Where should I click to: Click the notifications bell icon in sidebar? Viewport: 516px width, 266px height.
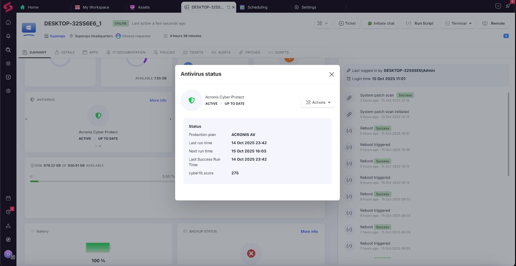point(8,36)
